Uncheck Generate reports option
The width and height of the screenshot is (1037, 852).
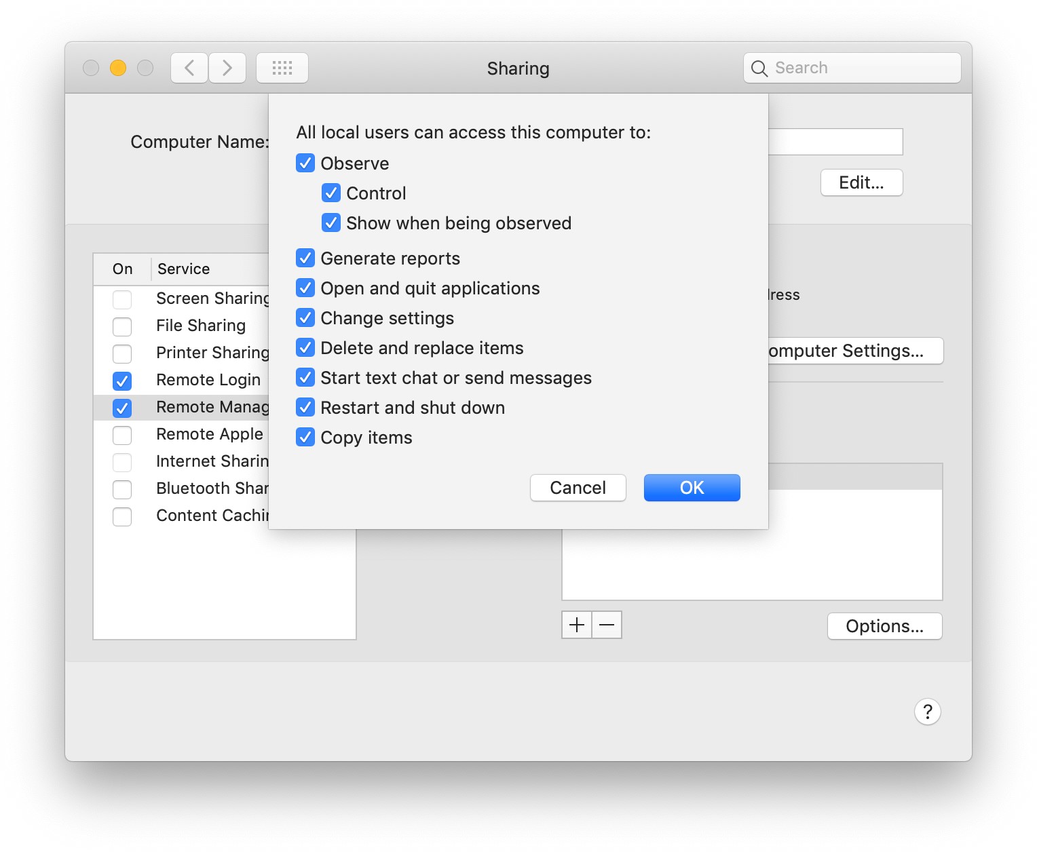click(305, 258)
